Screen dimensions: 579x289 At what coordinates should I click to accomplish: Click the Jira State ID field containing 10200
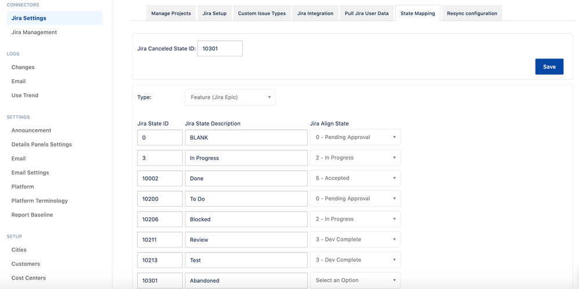point(160,199)
